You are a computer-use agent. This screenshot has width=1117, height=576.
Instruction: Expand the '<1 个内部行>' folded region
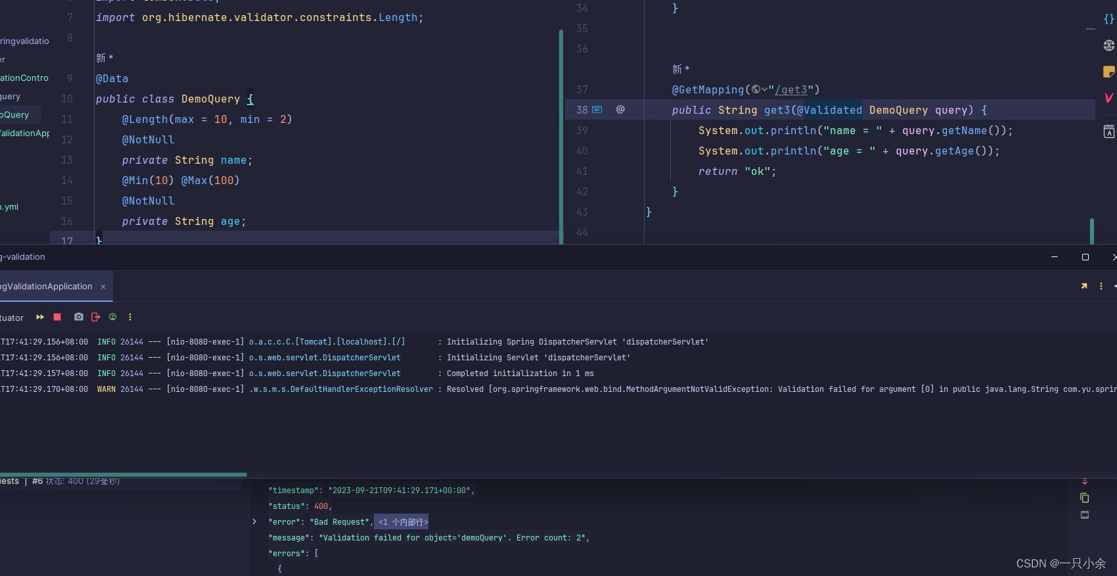click(x=401, y=522)
